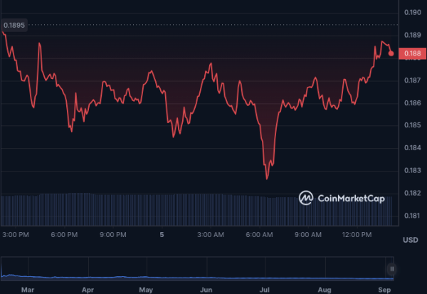Image resolution: width=427 pixels, height=294 pixels.
Task: Click the 0.188 current price tag
Action: coord(411,53)
